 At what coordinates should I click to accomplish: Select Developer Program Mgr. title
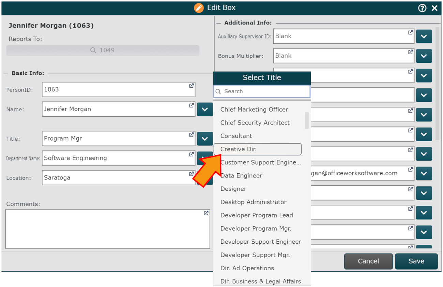(256, 229)
